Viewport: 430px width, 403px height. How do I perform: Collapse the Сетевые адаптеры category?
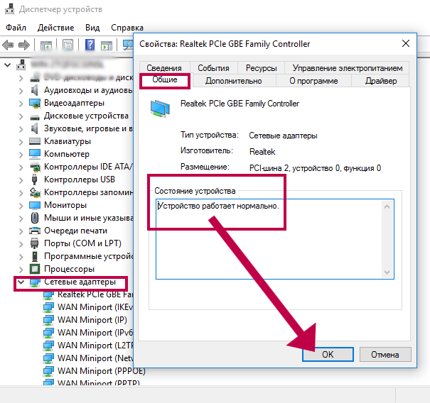tap(19, 282)
